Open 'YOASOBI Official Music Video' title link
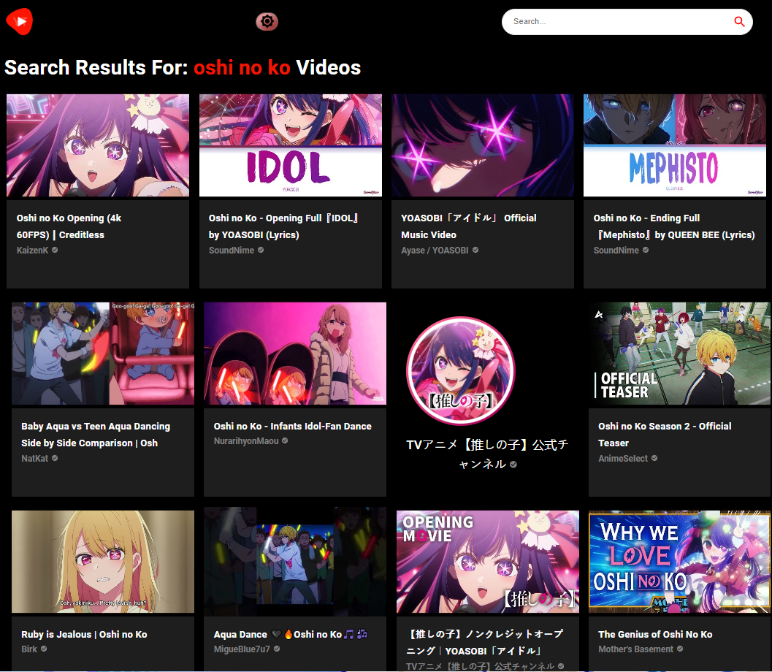 click(468, 226)
